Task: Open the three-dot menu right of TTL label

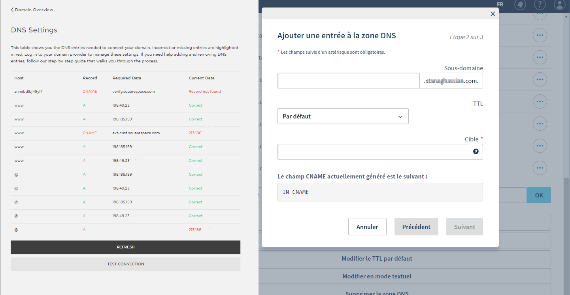Action: pyautogui.click(x=540, y=102)
